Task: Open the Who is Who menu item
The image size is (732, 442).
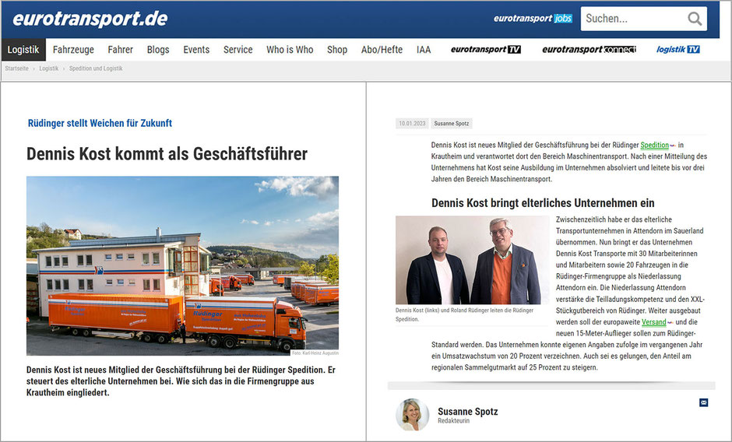Action: 290,50
